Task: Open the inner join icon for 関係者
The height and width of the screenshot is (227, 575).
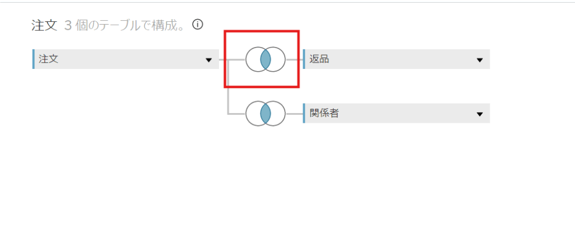Action: 266,113
